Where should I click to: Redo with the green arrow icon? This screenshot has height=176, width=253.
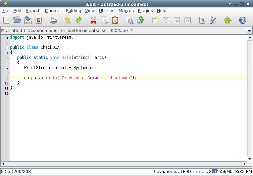click(79, 21)
